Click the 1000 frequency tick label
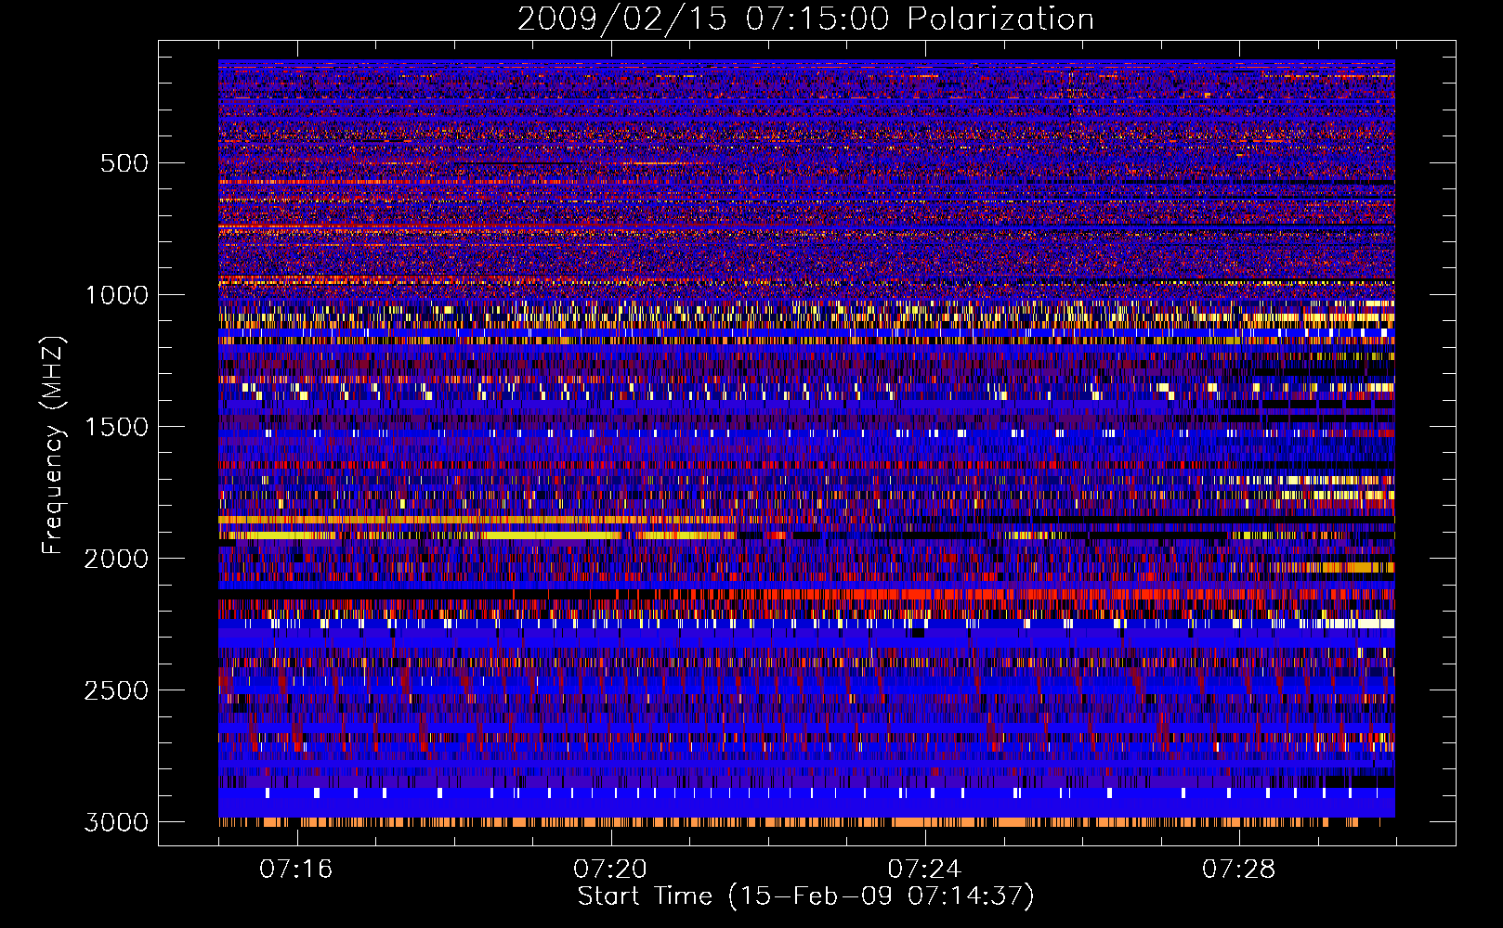The width and height of the screenshot is (1503, 928). pyautogui.click(x=116, y=295)
